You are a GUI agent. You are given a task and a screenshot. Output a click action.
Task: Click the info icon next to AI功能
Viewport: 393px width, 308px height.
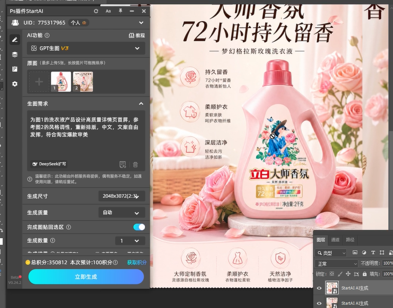pos(47,35)
